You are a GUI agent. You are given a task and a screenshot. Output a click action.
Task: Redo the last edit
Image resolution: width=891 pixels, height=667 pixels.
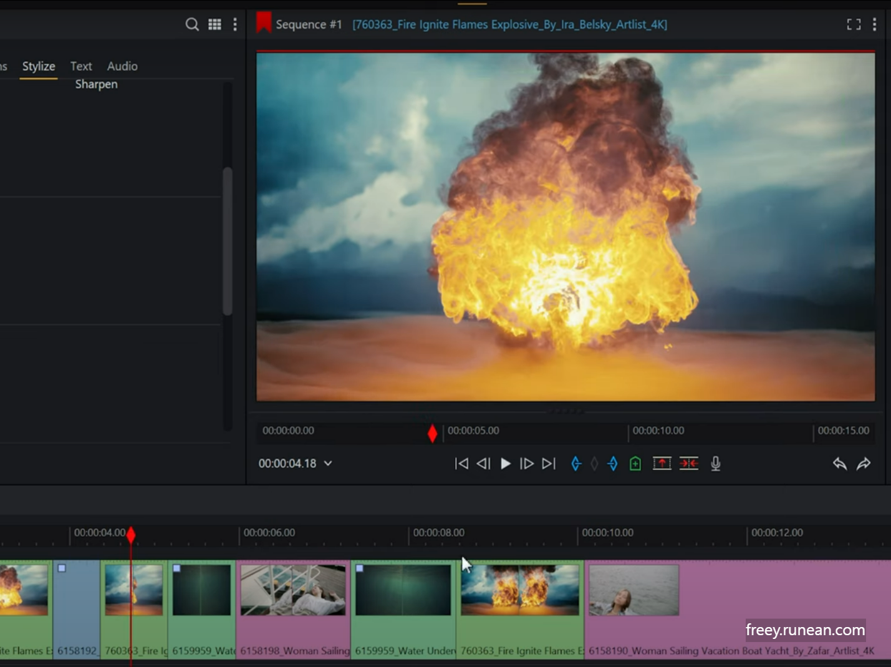[864, 464]
